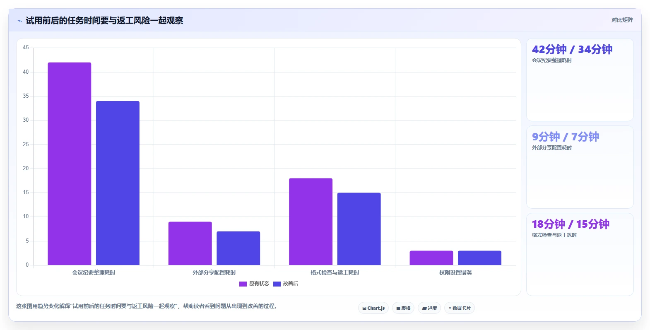
Task: Click the blue 权限设置错误 bar
Action: coord(479,258)
